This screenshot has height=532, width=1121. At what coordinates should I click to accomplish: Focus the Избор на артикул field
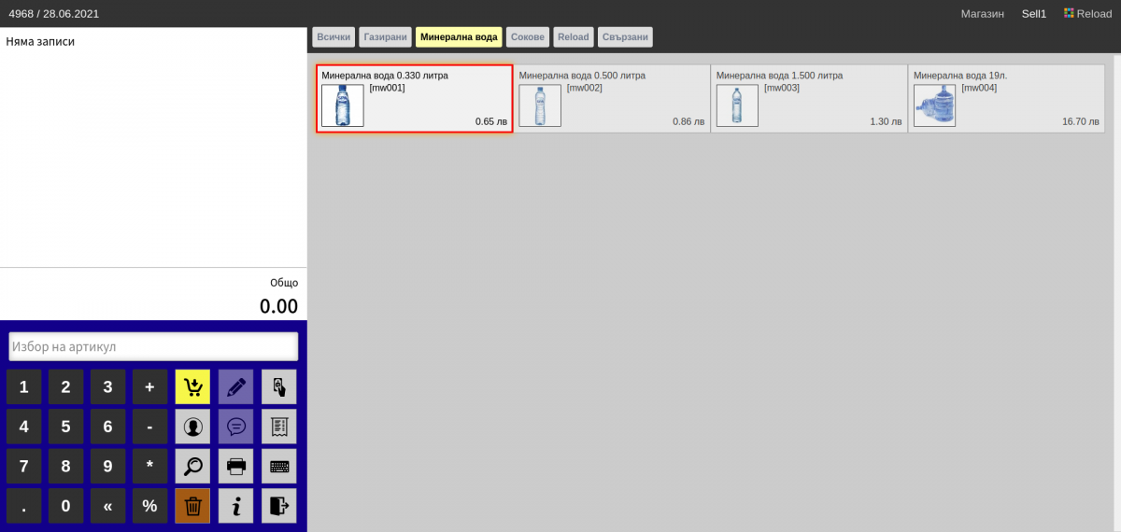point(153,346)
